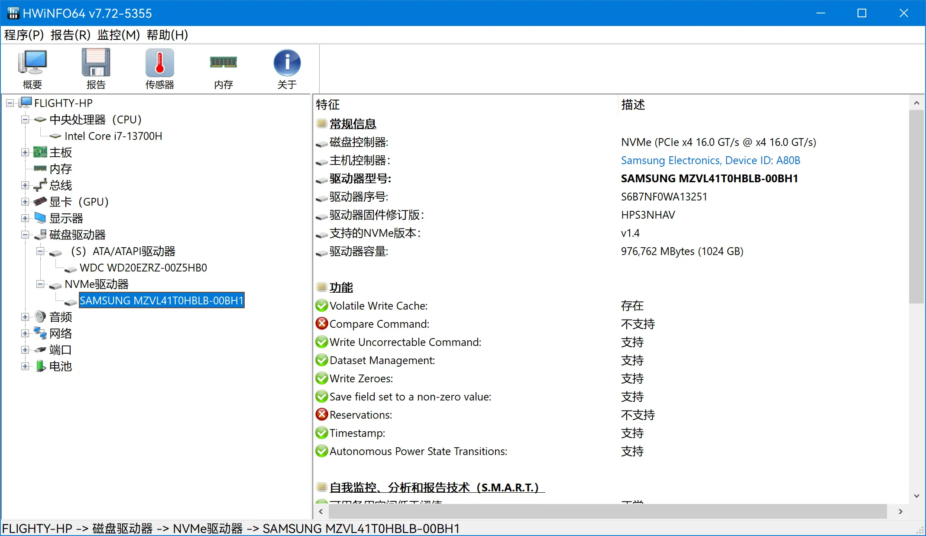Viewport: 926px width, 536px height.
Task: Click the 显示器 monitor icon in tree
Action: (x=40, y=218)
